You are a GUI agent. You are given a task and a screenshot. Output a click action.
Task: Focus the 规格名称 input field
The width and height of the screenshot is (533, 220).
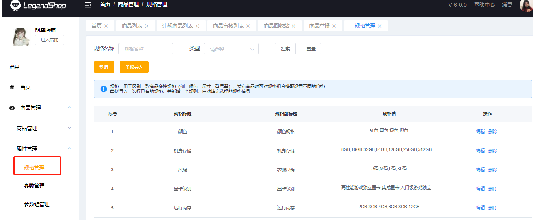[x=146, y=49]
